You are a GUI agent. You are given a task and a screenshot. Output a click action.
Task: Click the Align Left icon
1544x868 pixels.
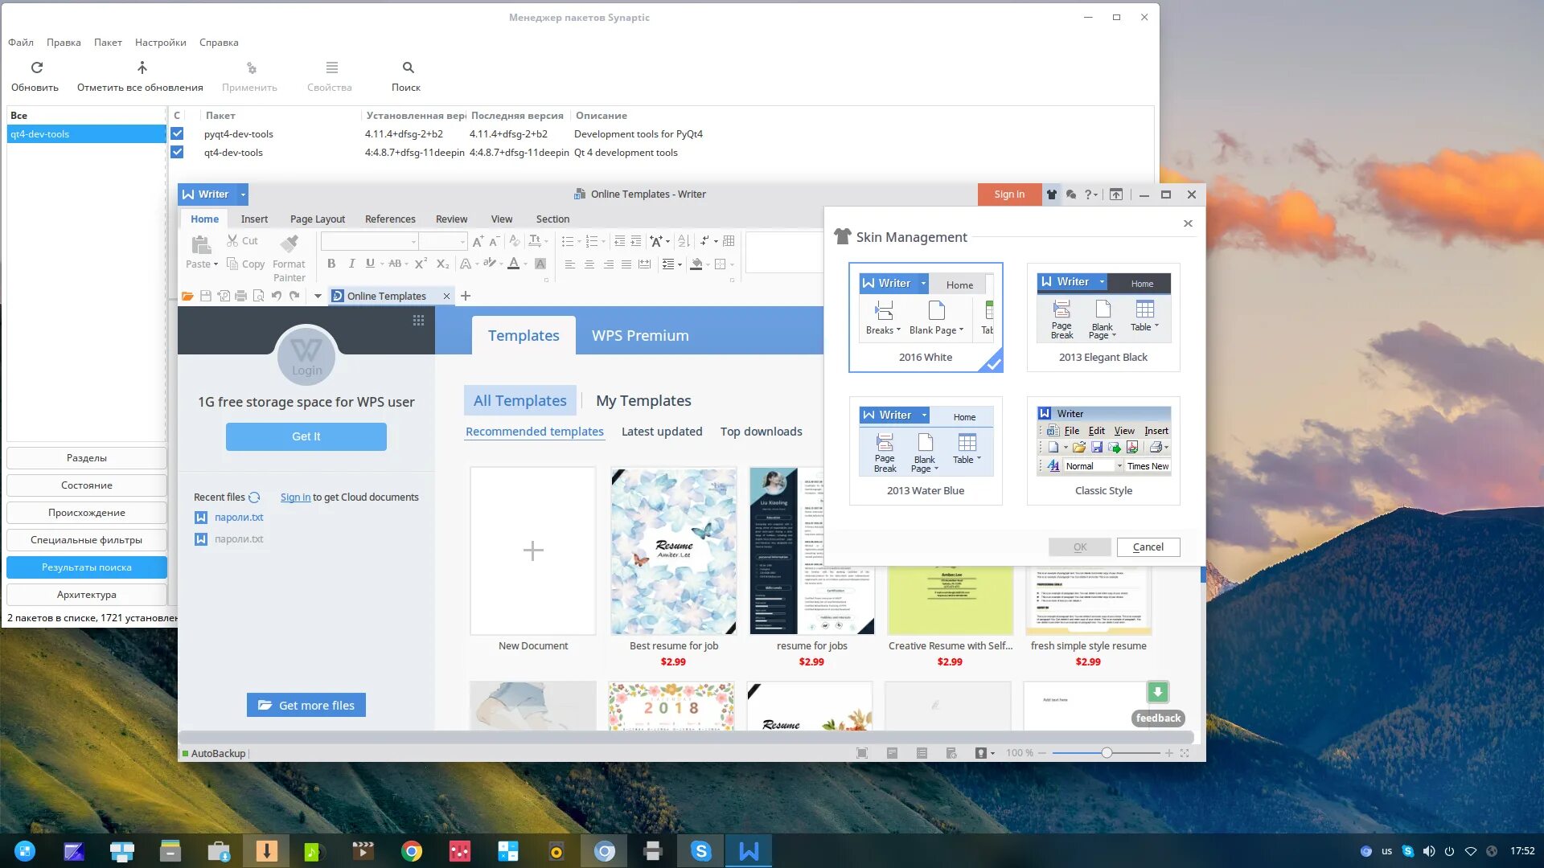tap(569, 264)
